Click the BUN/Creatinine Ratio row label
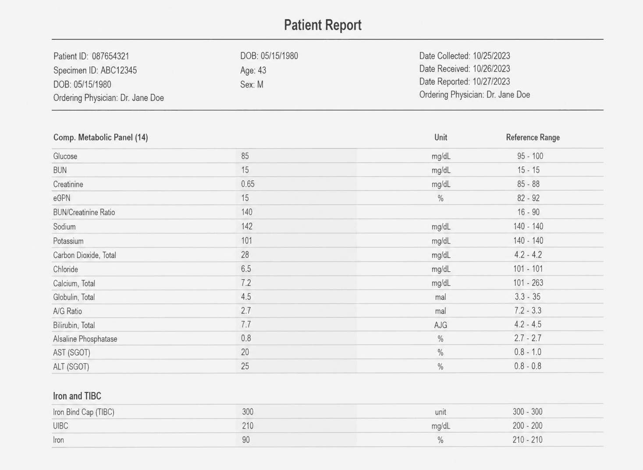The width and height of the screenshot is (643, 470). pyautogui.click(x=84, y=212)
